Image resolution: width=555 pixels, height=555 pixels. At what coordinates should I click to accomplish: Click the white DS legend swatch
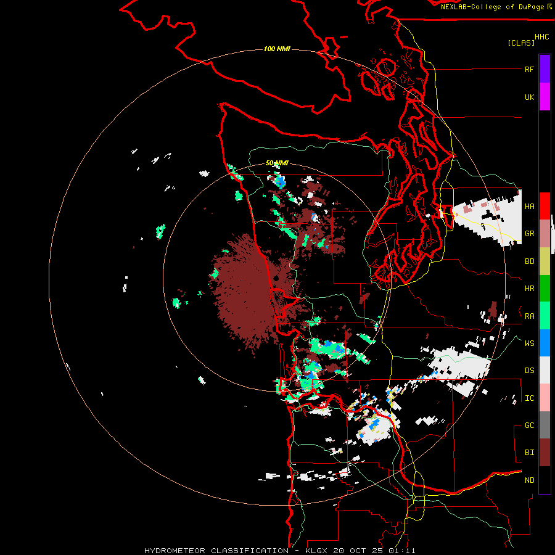545,370
